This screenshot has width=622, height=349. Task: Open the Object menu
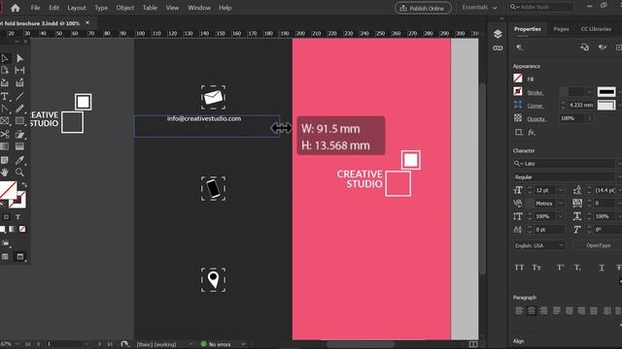(x=125, y=8)
